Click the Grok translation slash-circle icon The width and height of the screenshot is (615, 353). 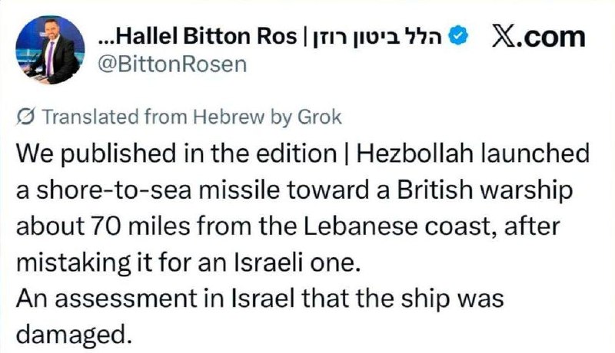coord(25,117)
